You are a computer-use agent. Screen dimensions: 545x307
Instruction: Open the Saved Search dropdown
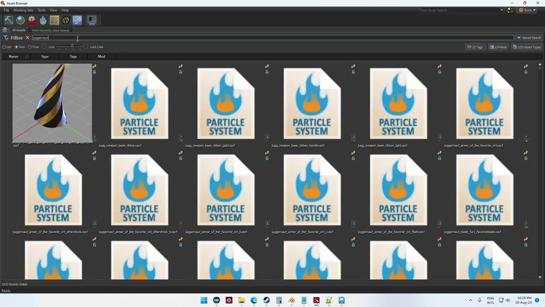coord(529,38)
